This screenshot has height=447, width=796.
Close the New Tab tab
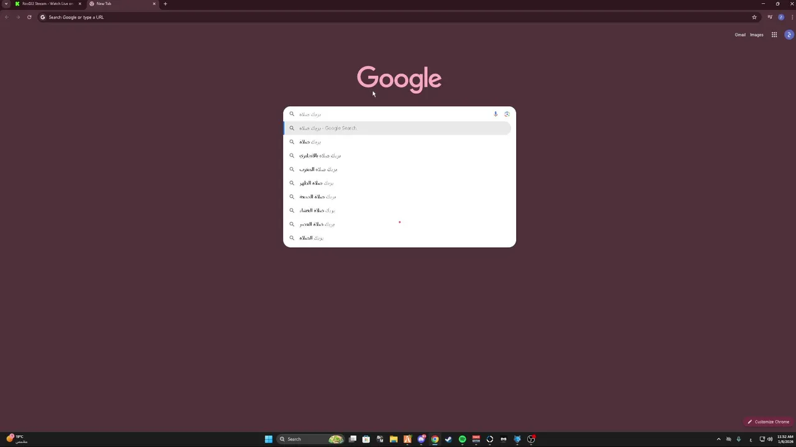tap(154, 4)
